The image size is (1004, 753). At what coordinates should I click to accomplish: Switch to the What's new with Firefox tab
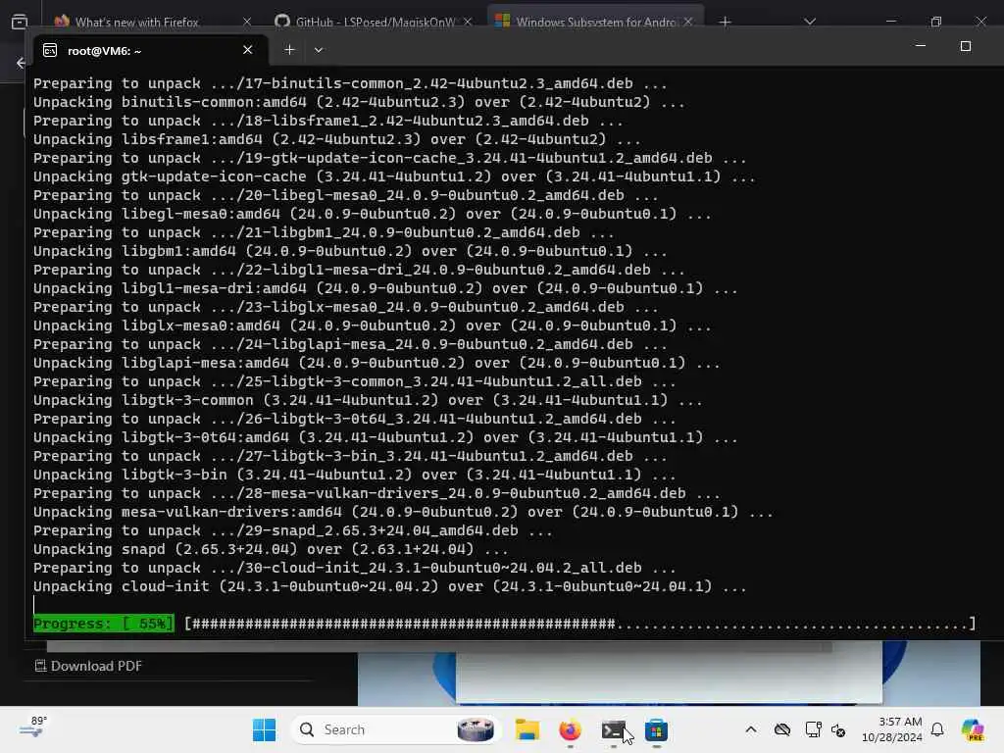136,22
